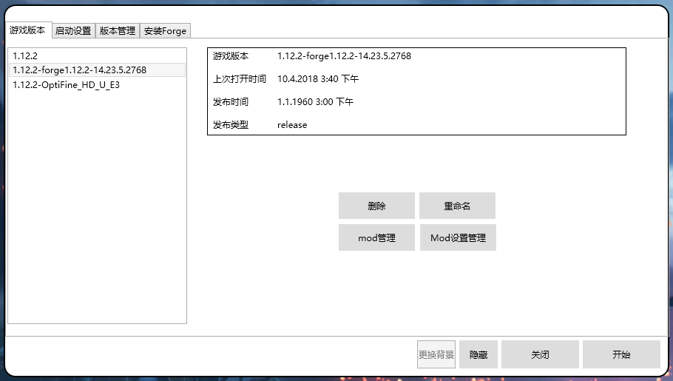673x381 pixels.
Task: Choose 1.12.2-OptiFine_HD_U_E3 from the version list
Action: (x=66, y=85)
